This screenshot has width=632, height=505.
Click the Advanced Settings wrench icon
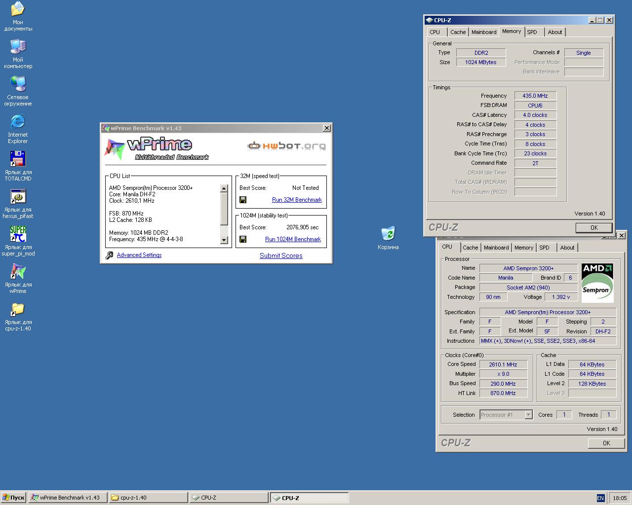click(x=110, y=255)
